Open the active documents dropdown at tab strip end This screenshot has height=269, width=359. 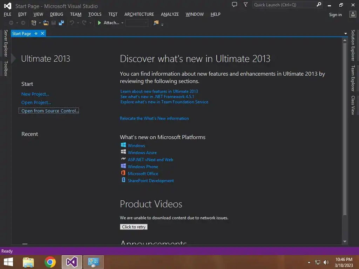pos(345,34)
